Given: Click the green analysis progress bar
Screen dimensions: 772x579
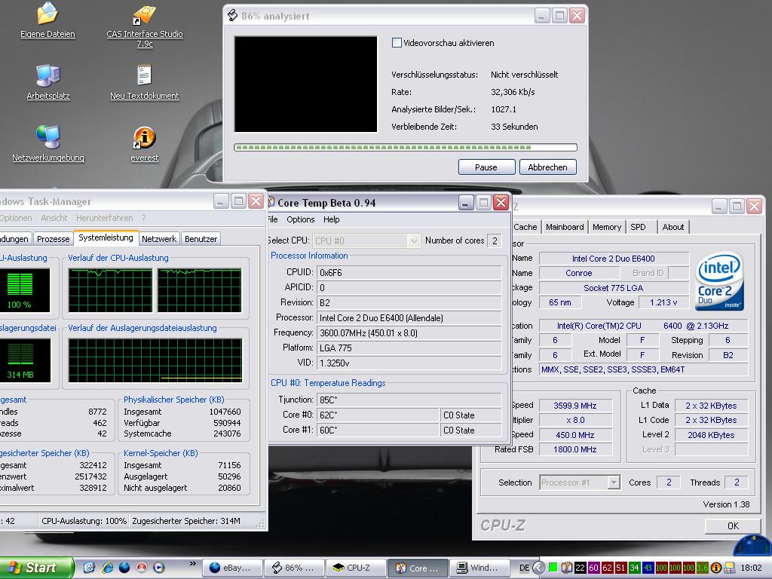Looking at the screenshot, I should click(405, 147).
